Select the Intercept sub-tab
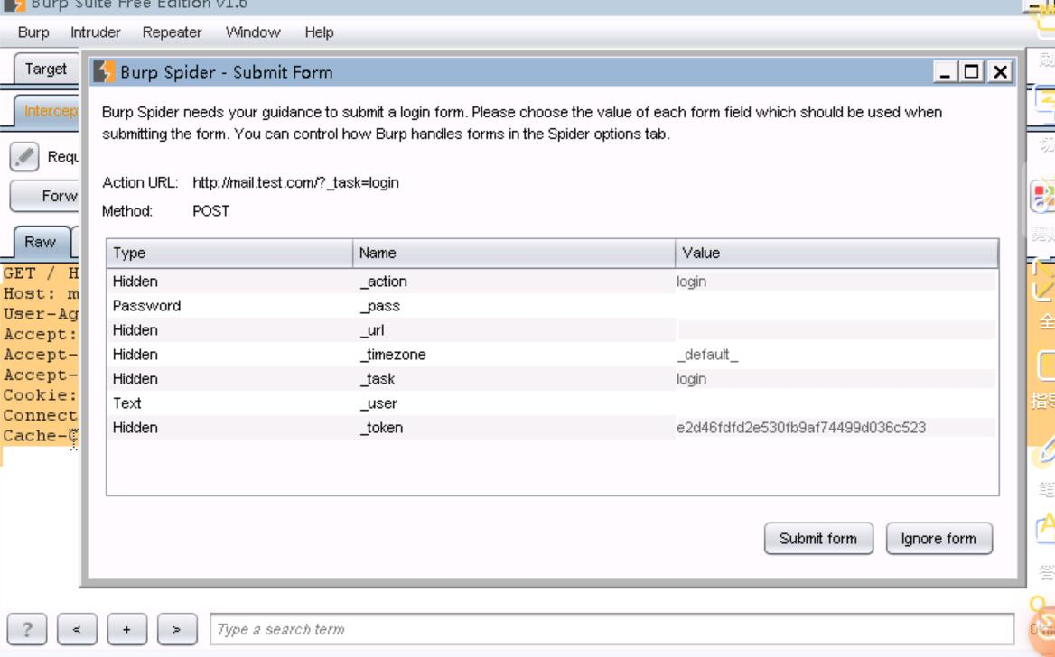The width and height of the screenshot is (1055, 657). (x=47, y=111)
